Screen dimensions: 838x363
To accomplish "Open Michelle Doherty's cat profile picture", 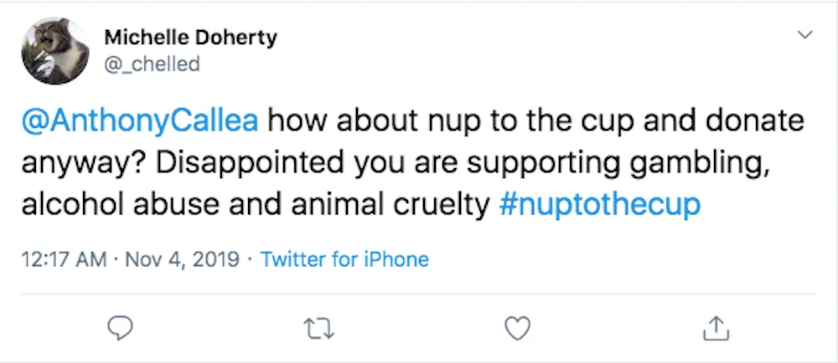I will tap(55, 51).
